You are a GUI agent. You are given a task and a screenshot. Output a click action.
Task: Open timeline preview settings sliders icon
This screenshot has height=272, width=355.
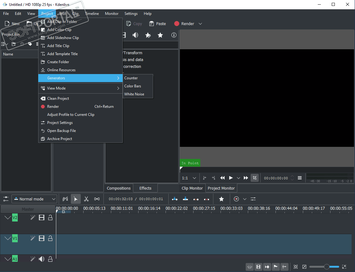pos(253,199)
